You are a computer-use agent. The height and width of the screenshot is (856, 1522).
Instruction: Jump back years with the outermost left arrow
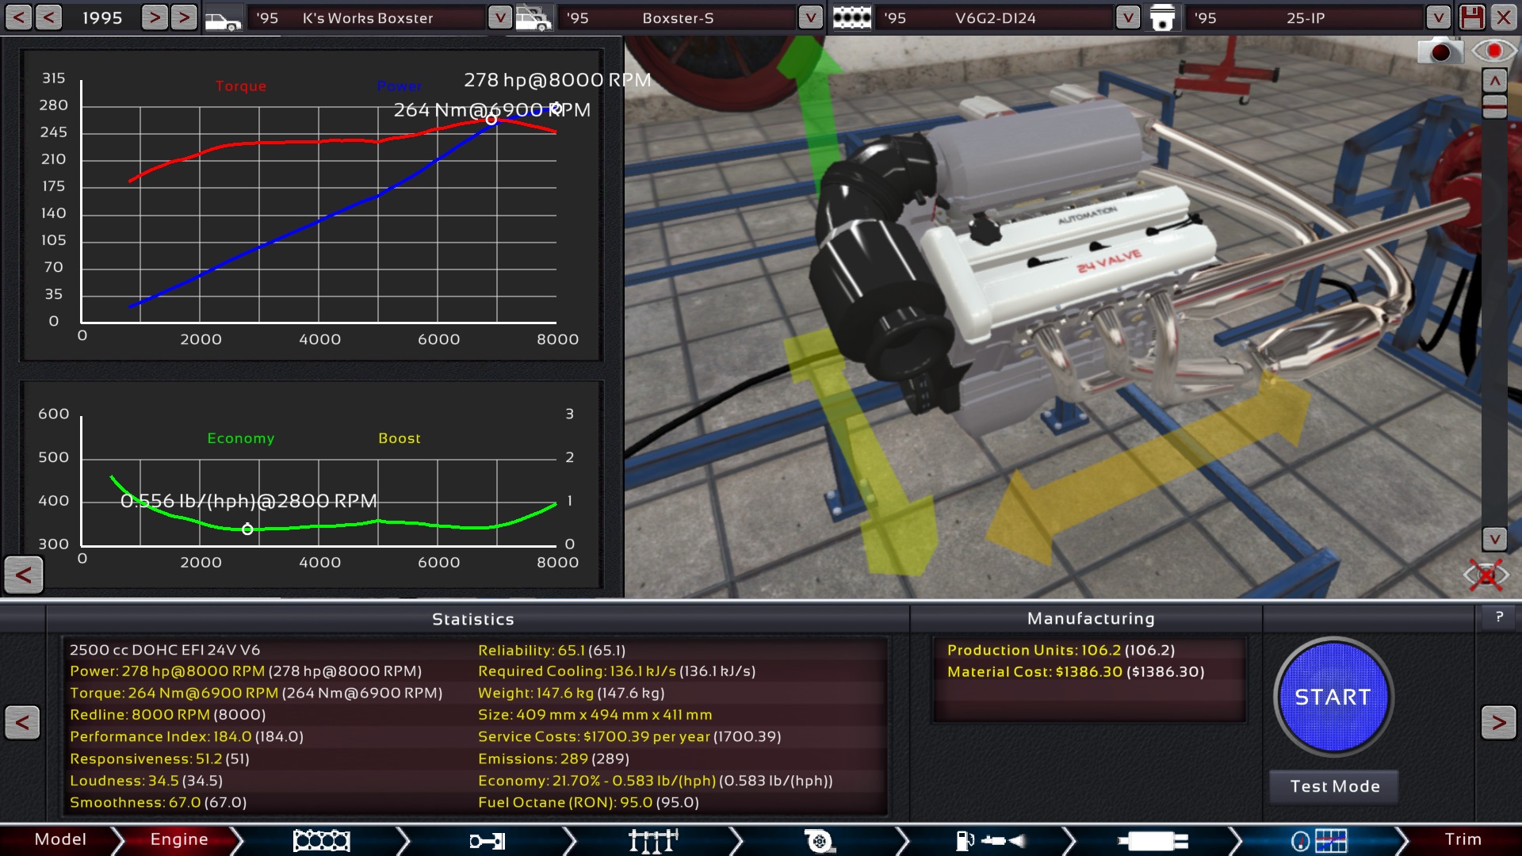tap(18, 17)
